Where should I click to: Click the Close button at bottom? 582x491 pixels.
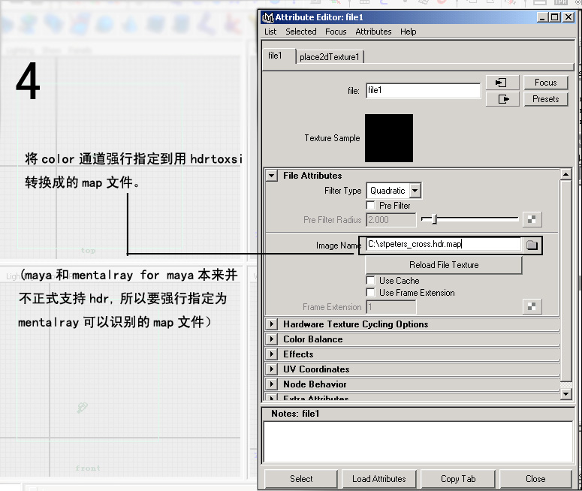click(535, 479)
